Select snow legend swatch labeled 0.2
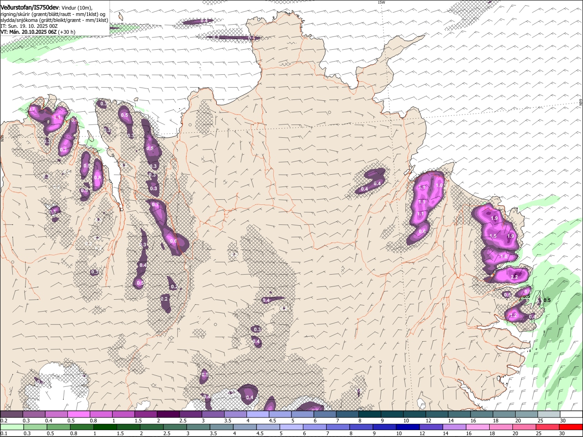 pos(11,414)
